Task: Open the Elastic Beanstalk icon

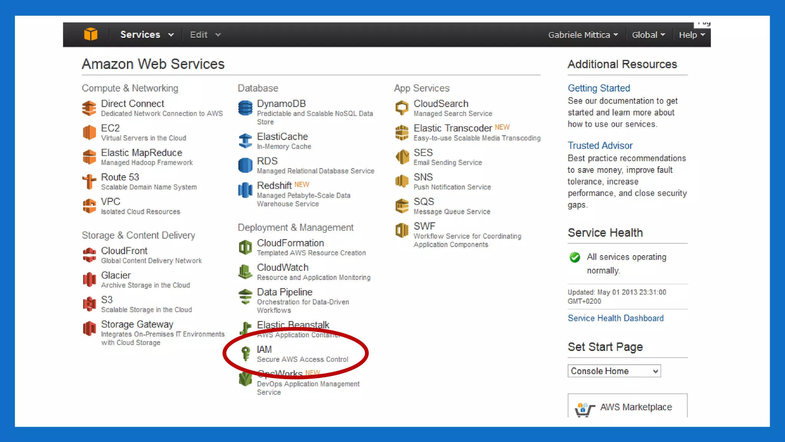Action: pos(245,329)
